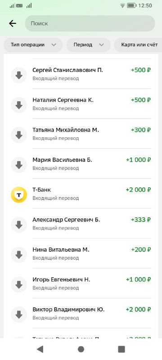The height and width of the screenshot is (360, 162).
Task: Open the Т-Банк +2 000 ₽ transfer
Action: 81,193
